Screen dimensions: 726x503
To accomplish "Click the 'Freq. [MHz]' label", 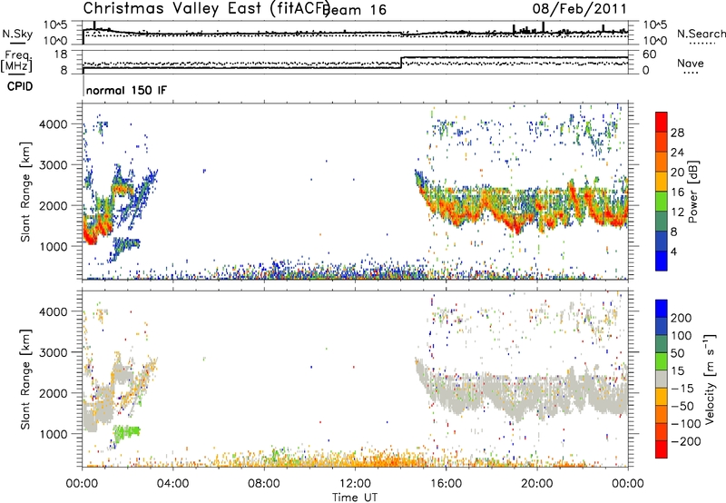I will 16,62.
